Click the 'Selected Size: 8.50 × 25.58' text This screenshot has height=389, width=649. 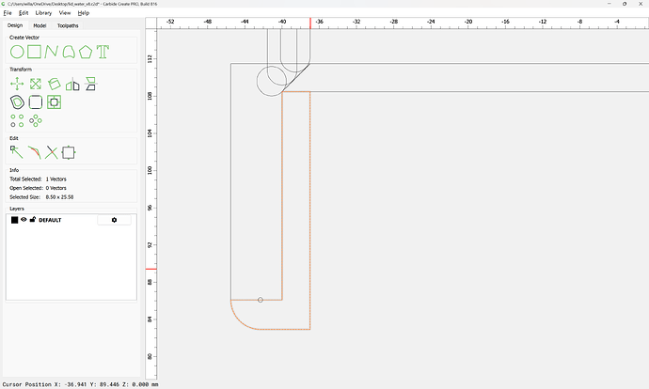tap(41, 197)
